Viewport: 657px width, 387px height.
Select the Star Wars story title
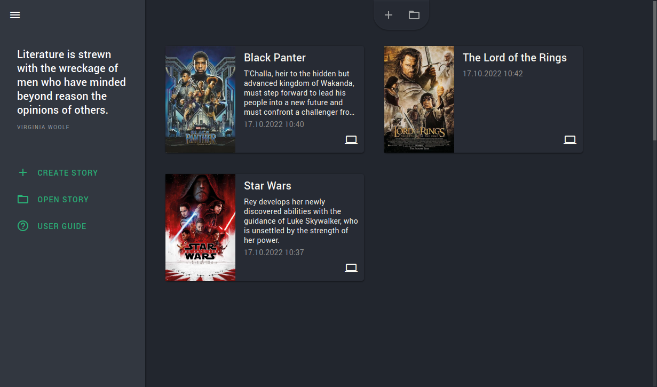[x=267, y=186]
